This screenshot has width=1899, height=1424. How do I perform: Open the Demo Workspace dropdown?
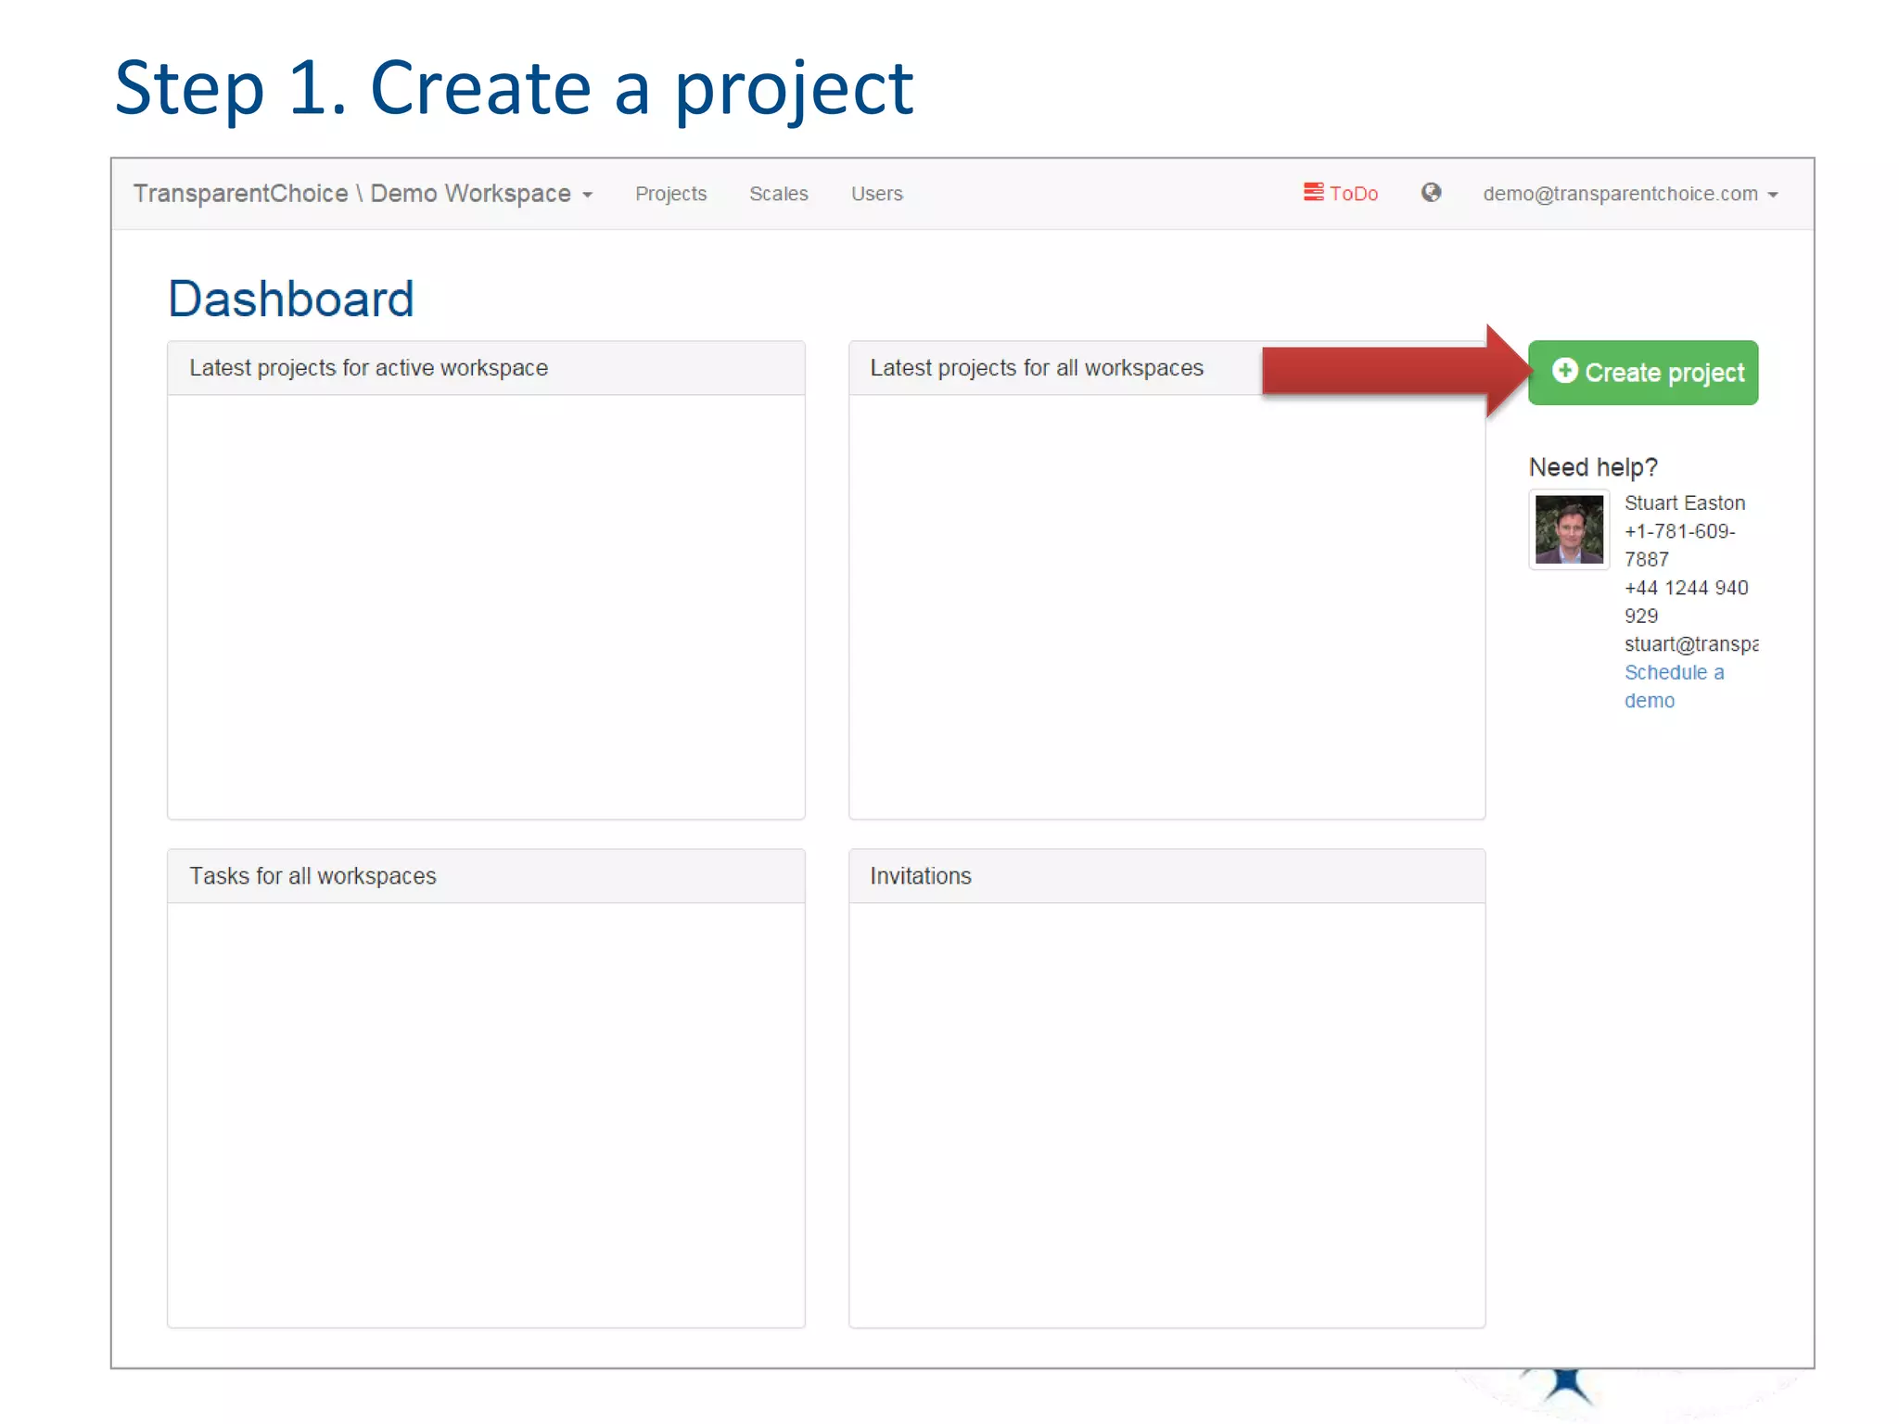(470, 194)
